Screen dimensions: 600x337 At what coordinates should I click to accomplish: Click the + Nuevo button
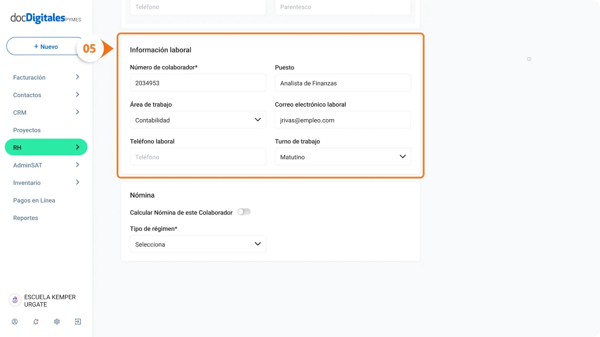coord(46,46)
